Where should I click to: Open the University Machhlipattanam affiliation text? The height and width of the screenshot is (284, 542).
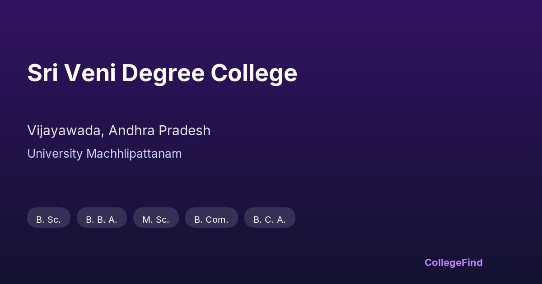pos(104,154)
